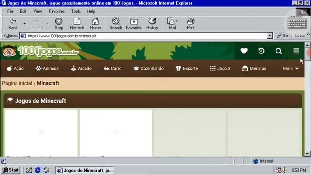Select the Jogo 3 category

(x=220, y=68)
